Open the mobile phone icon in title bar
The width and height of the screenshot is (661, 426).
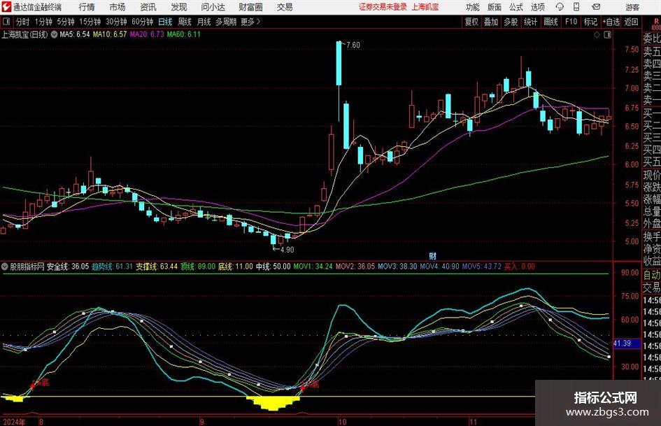(576, 7)
